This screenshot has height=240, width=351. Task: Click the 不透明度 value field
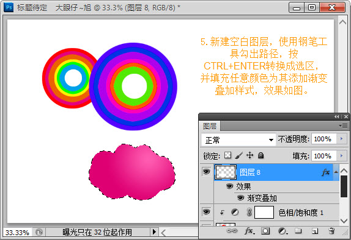(x=324, y=139)
